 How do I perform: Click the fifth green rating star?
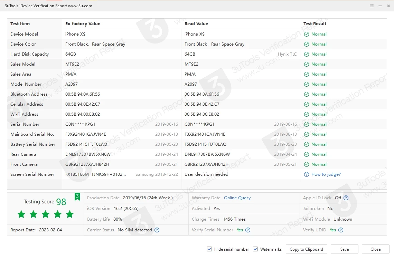(69, 214)
